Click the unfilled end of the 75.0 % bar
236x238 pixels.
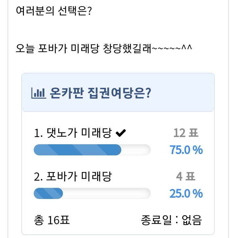point(136,150)
